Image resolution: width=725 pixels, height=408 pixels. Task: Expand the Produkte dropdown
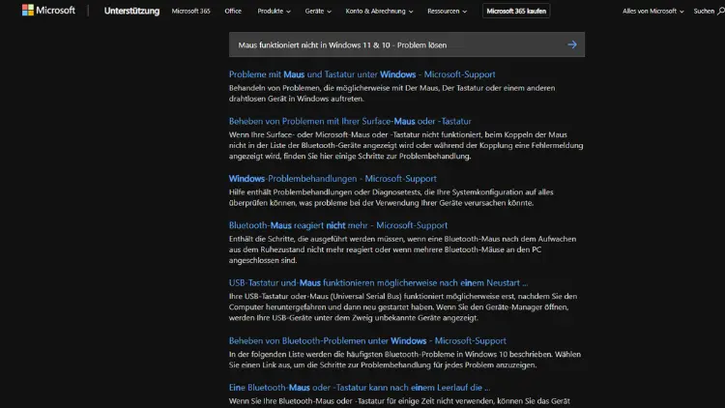point(274,11)
